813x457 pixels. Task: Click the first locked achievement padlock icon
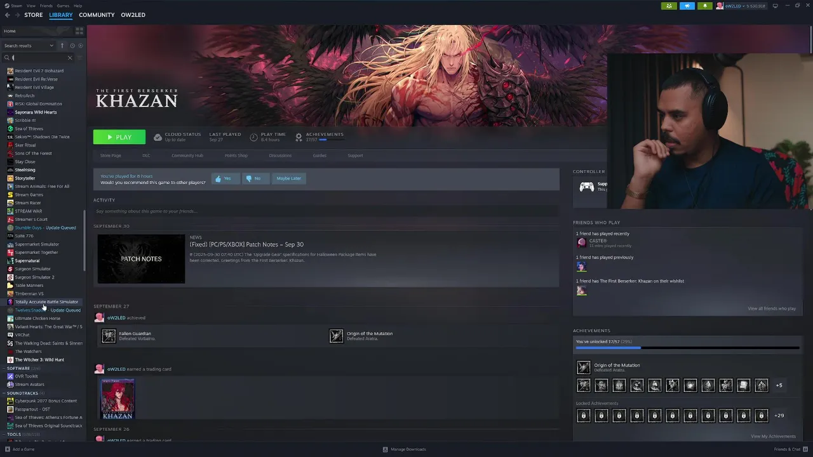[583, 416]
